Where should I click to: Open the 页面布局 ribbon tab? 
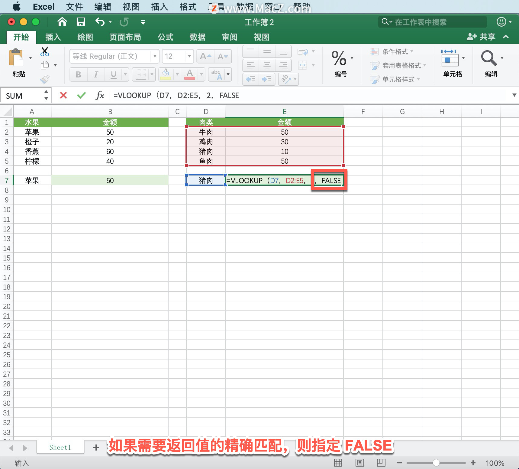tap(125, 37)
